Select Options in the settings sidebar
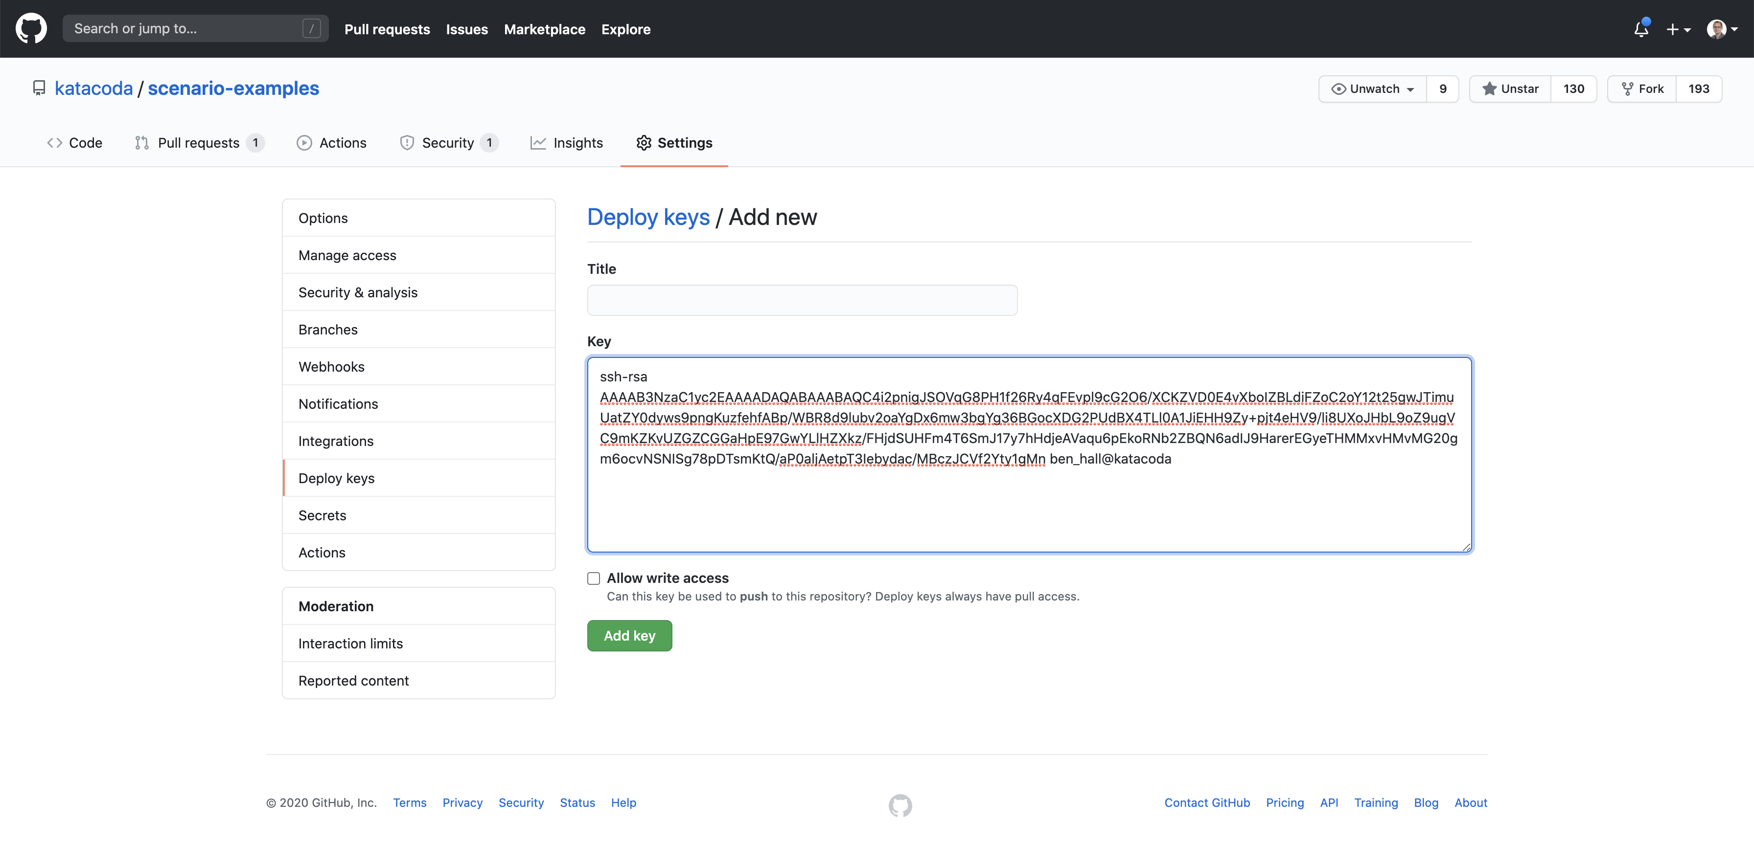Viewport: 1754px width, 844px height. [419, 218]
